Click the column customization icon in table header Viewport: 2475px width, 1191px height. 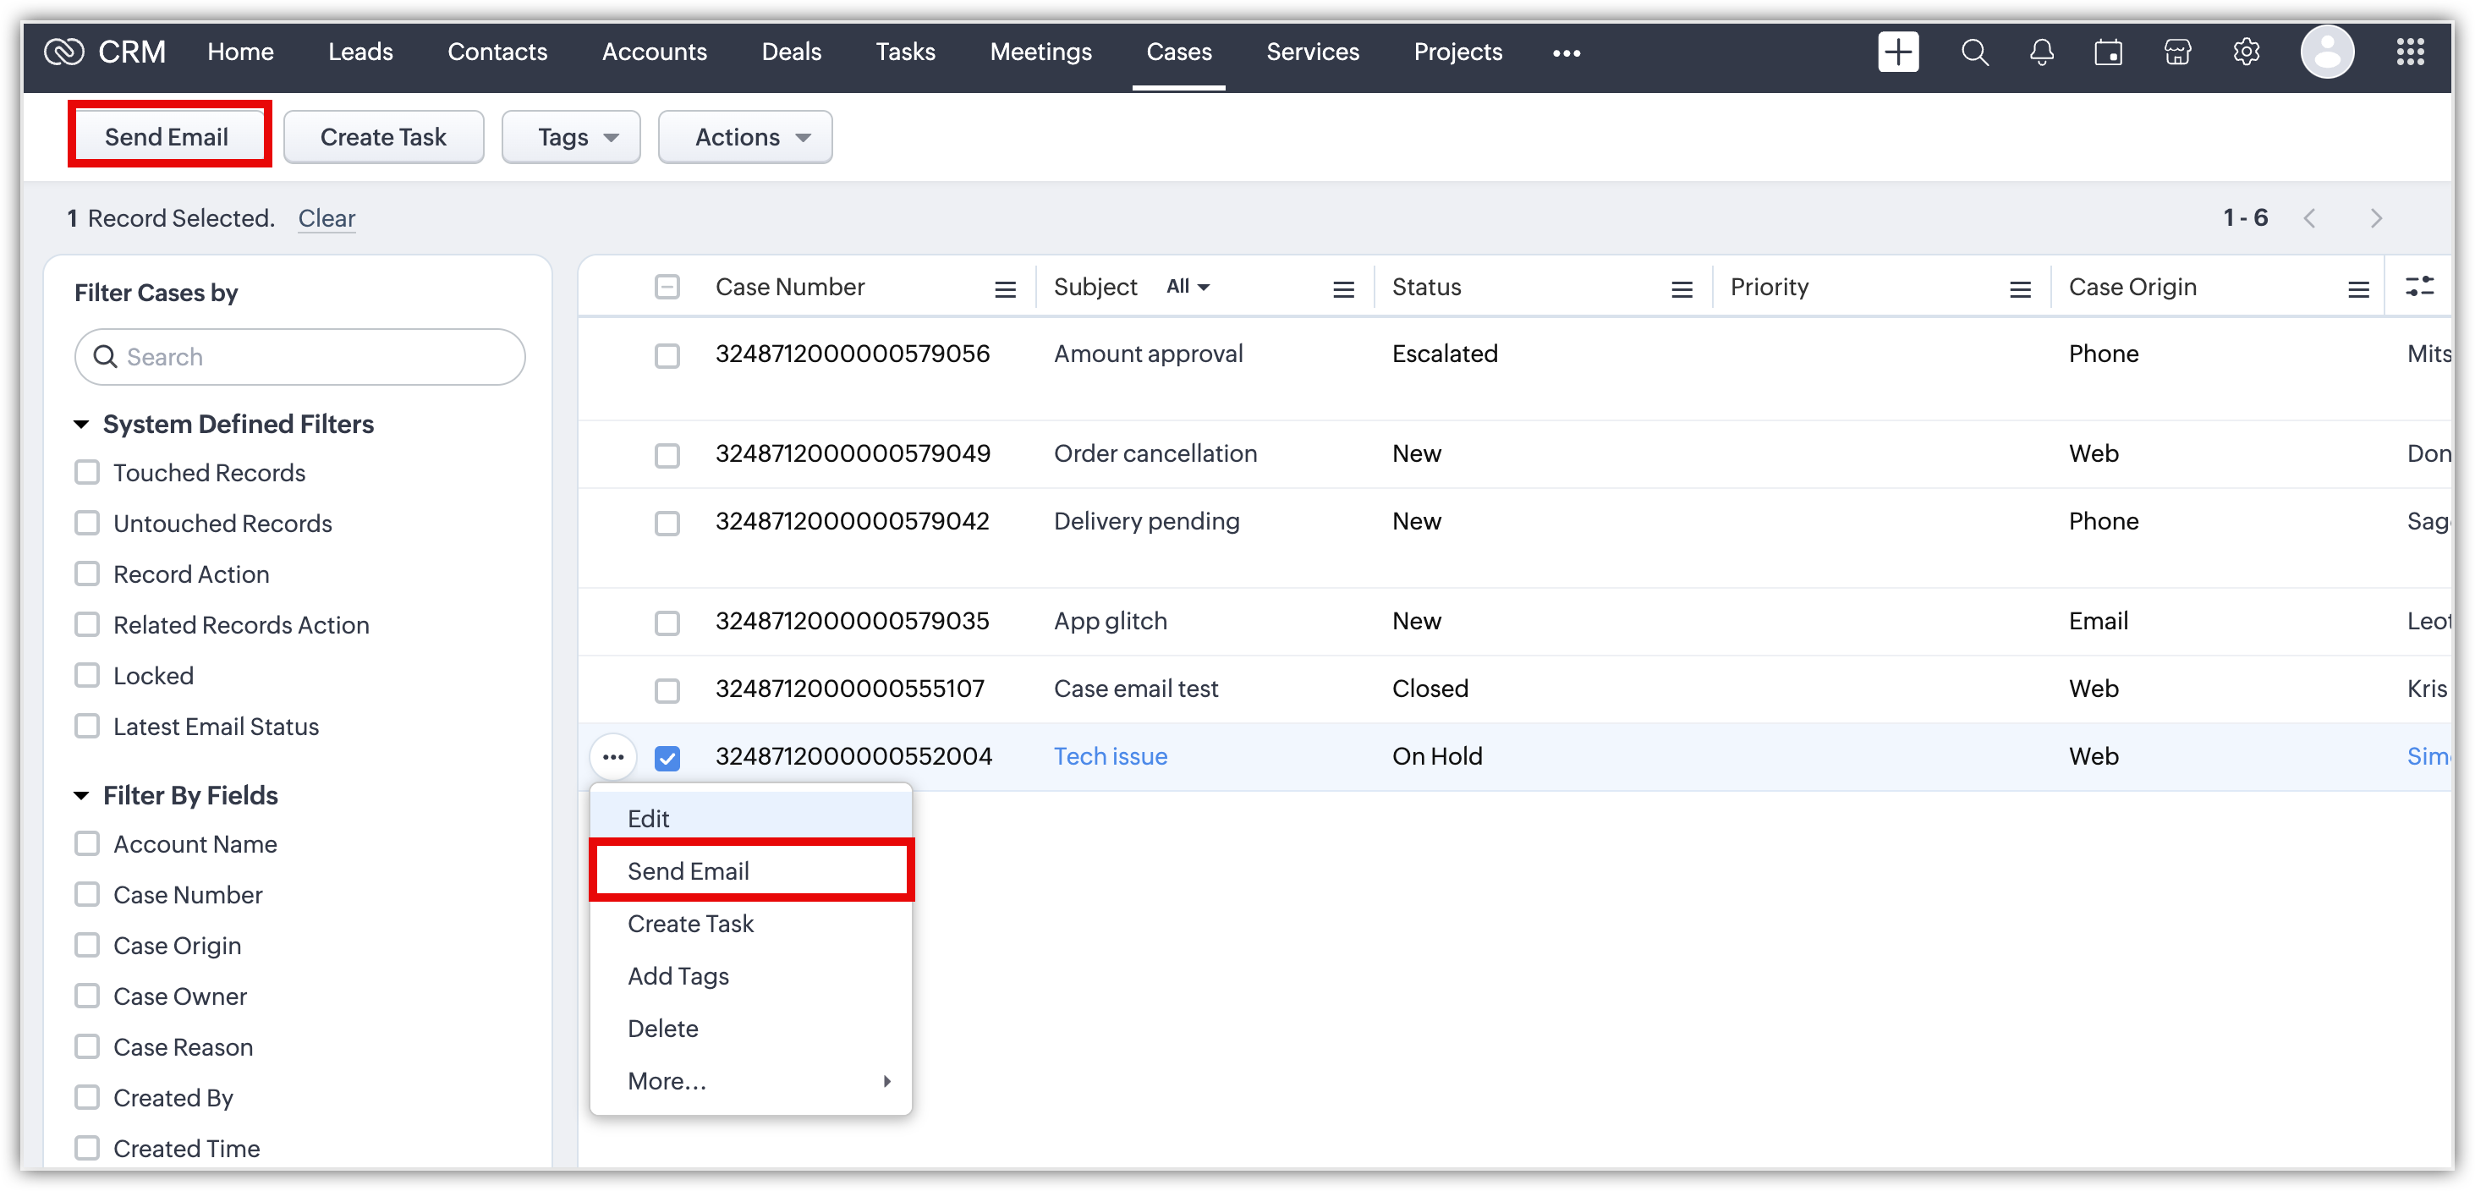[2419, 286]
